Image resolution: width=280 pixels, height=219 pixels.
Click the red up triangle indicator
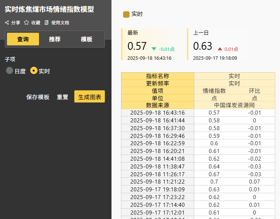coord(220,49)
